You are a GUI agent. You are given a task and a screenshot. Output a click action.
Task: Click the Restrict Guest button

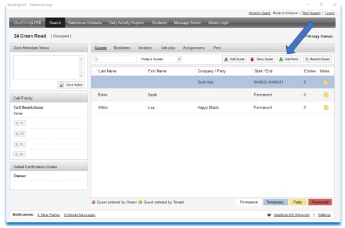317,59
